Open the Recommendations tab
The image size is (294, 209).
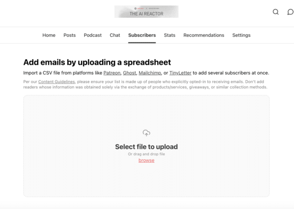(x=204, y=35)
